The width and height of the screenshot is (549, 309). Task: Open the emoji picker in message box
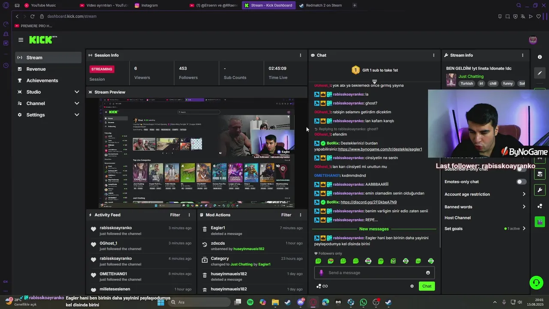tap(428, 273)
